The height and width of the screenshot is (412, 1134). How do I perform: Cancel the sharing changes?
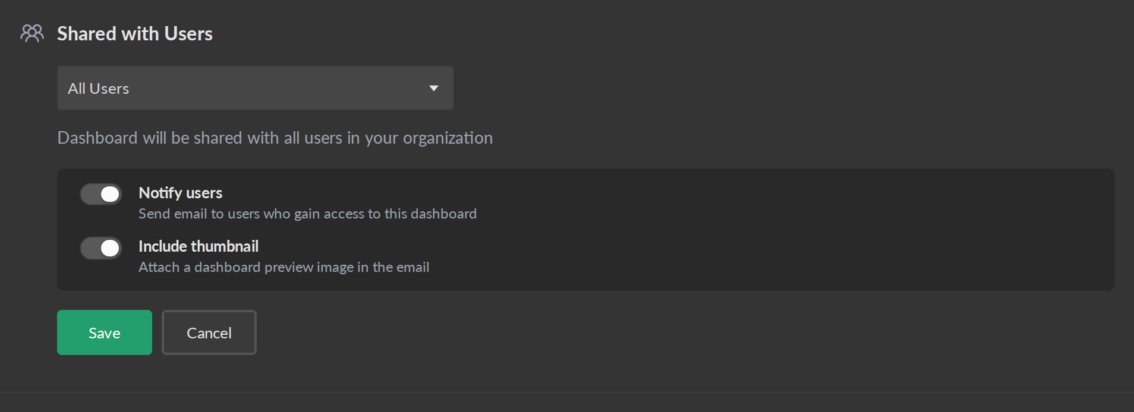coord(209,332)
